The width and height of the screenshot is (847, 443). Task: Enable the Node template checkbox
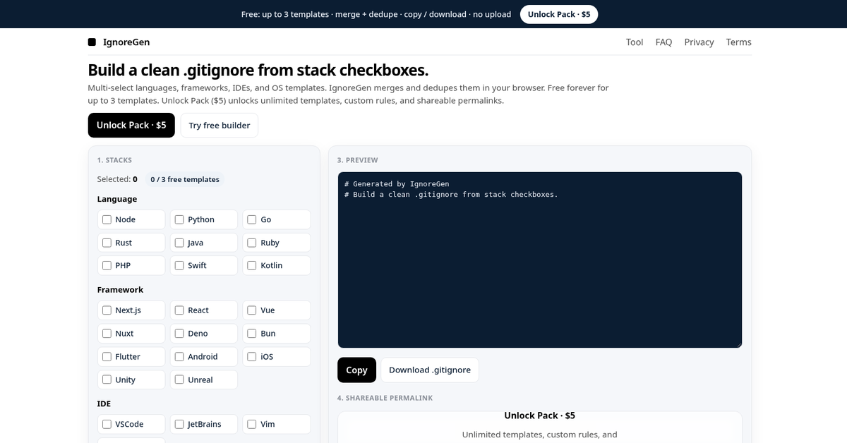107,219
